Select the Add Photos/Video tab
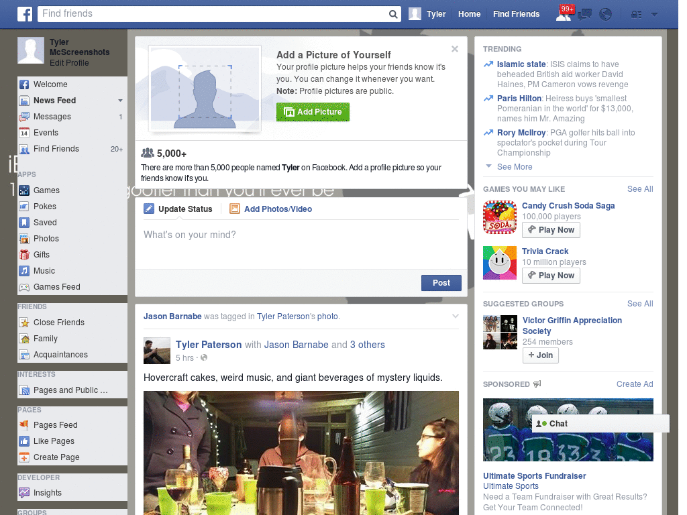The image size is (687, 515). tap(271, 209)
